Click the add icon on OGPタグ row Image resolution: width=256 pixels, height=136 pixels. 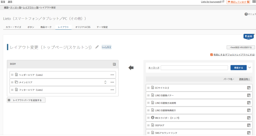pos(248,125)
